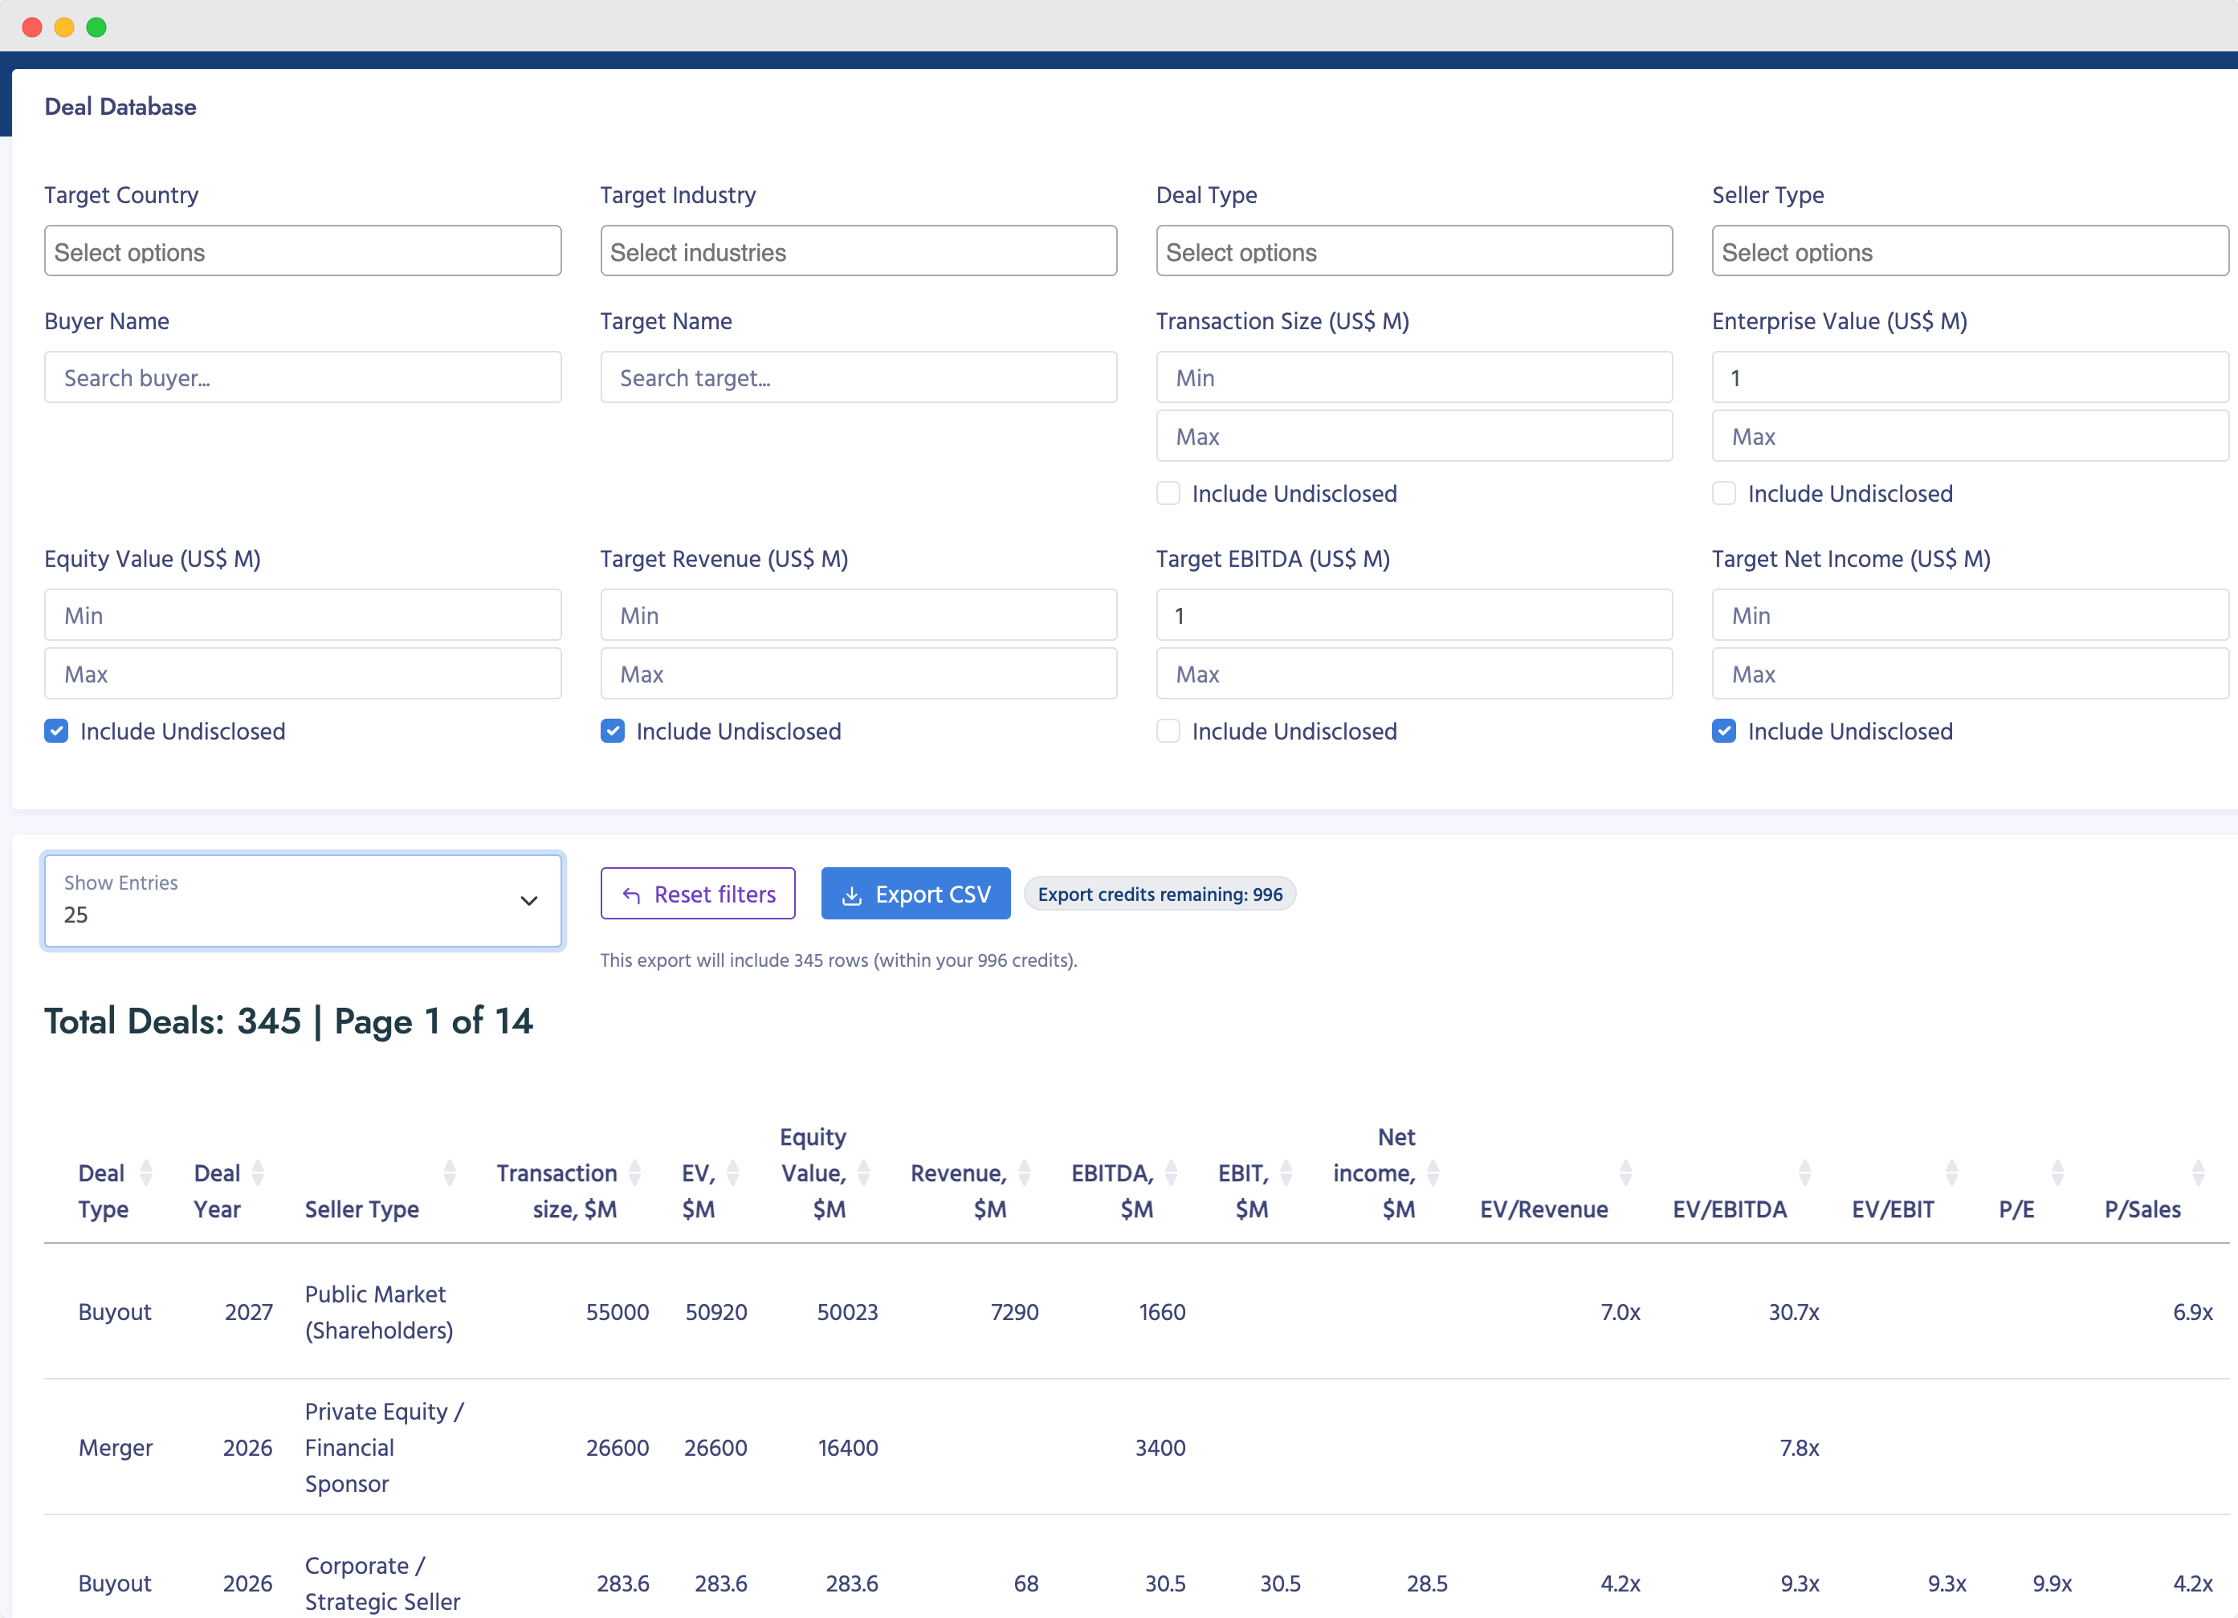Viewport: 2238px width, 1618px height.
Task: Click the Export CSV button
Action: [x=915, y=893]
